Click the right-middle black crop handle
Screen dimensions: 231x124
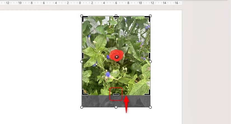pos(150,56)
